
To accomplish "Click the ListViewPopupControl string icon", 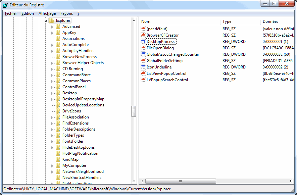I will tap(143, 74).
